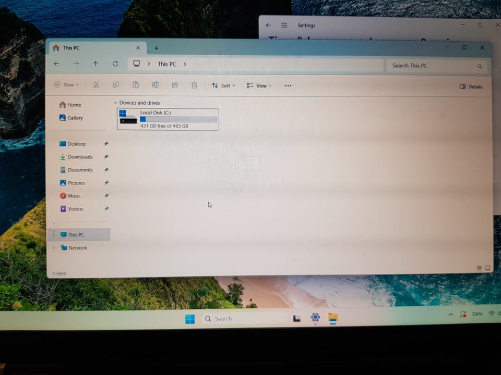Open the Documents folder in sidebar
The height and width of the screenshot is (375, 501).
(76, 170)
